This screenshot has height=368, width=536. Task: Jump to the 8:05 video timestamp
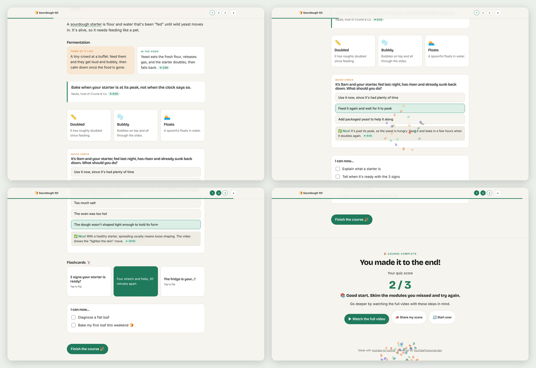coord(368,136)
